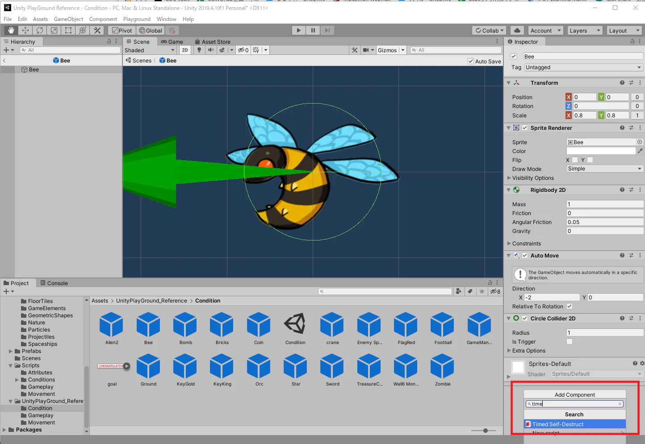Select the Condition scene asset
This screenshot has height=444, width=645.
pyautogui.click(x=295, y=328)
